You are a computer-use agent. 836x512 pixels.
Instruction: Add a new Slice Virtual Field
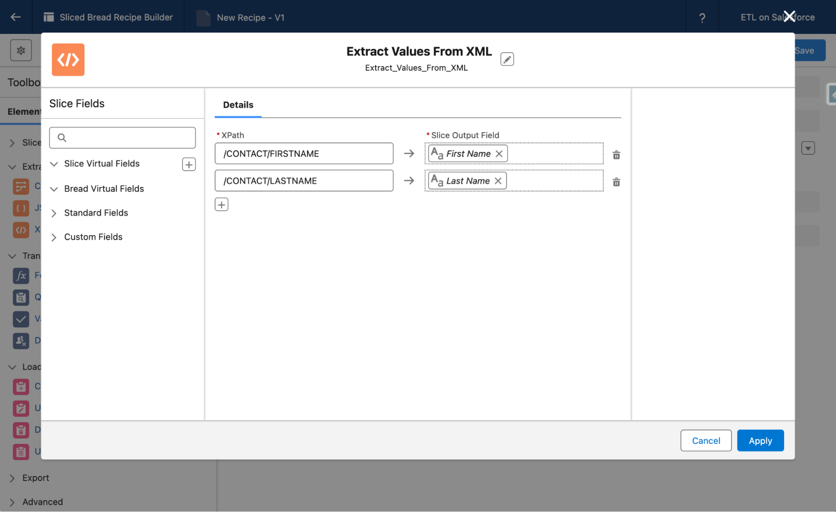coord(189,164)
